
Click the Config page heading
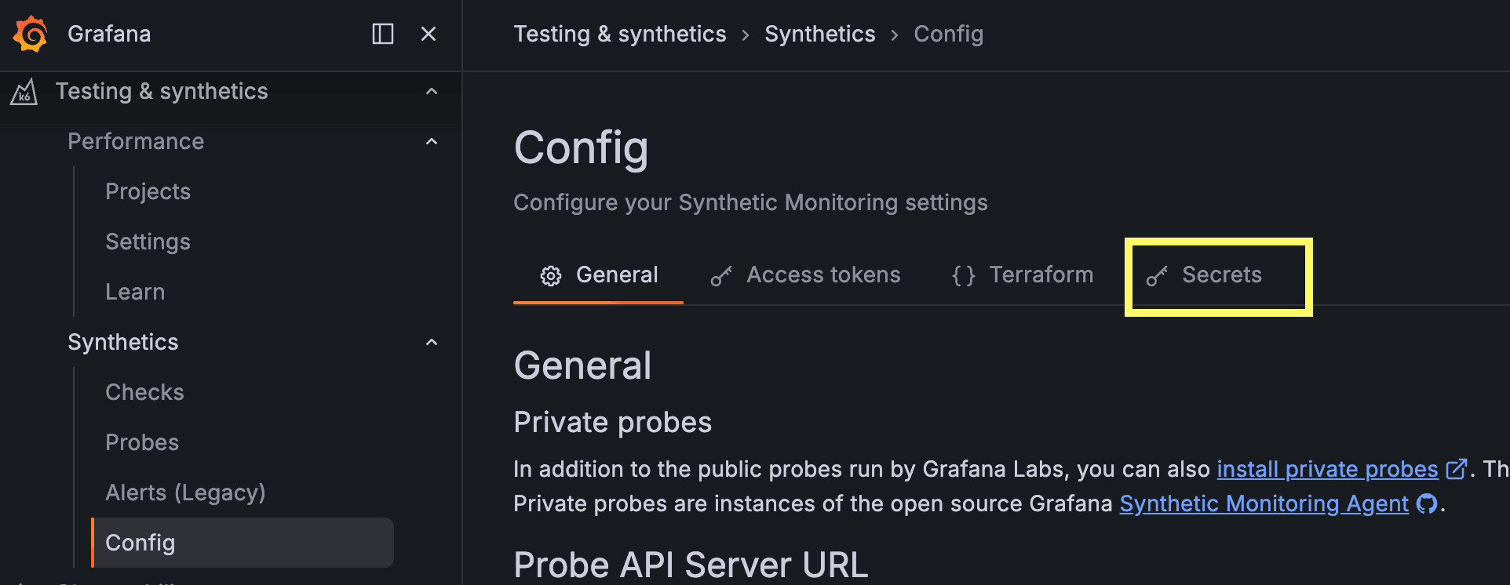tap(582, 148)
